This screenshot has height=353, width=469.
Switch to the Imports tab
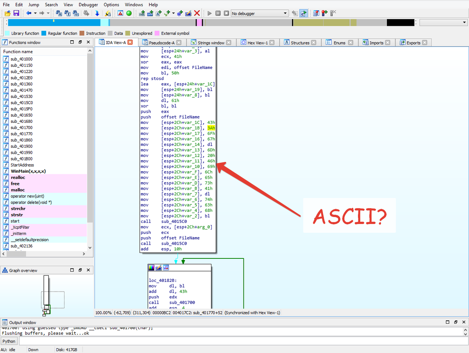(376, 43)
